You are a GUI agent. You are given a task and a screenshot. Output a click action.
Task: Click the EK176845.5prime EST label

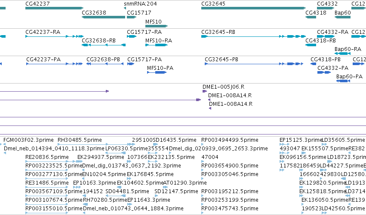(x=150, y=174)
